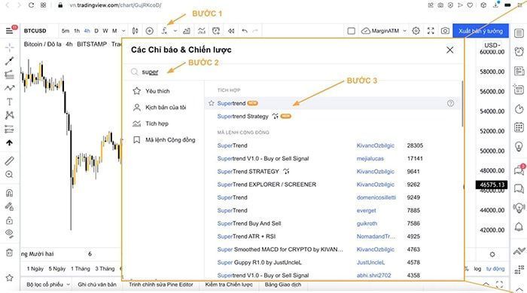Image resolution: width=527 pixels, height=293 pixels.
Task: Toggle hide all drawings eye icon
Action: [x=9, y=233]
